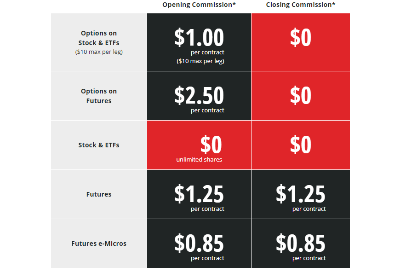
Task: Select the Stock & ETFs row label
Action: [99, 145]
